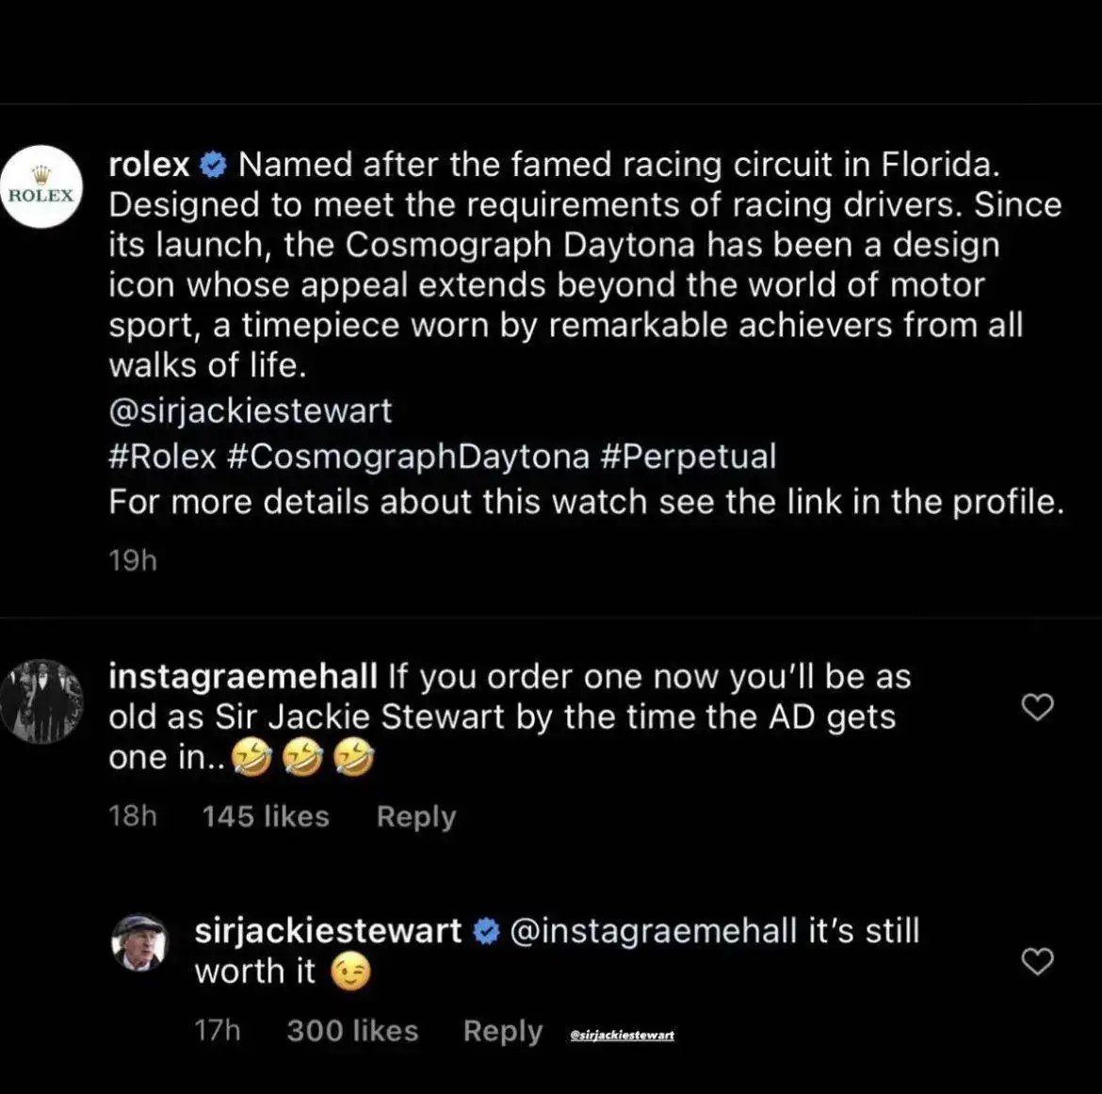
Task: Open the #CosmographDaytona hashtag
Action: point(408,457)
